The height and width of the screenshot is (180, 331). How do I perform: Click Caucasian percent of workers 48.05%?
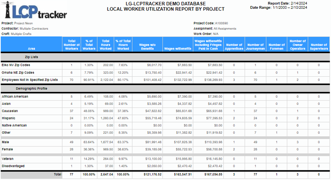coord(89,111)
